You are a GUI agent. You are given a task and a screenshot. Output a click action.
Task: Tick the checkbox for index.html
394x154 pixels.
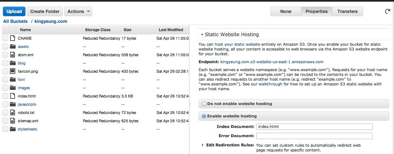pos(5,96)
